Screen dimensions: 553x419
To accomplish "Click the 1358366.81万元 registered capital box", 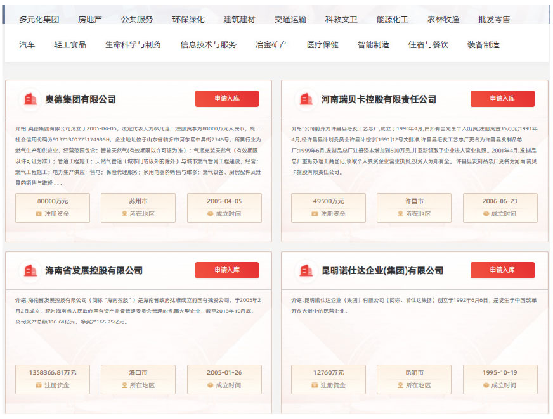I will [53, 380].
